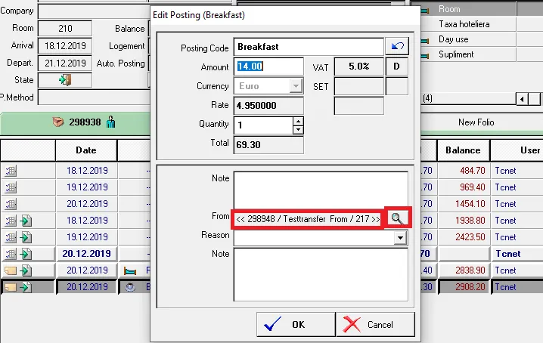Click the posting icon in first 18.12.2019 row
The width and height of the screenshot is (543, 343).
[x=11, y=171]
